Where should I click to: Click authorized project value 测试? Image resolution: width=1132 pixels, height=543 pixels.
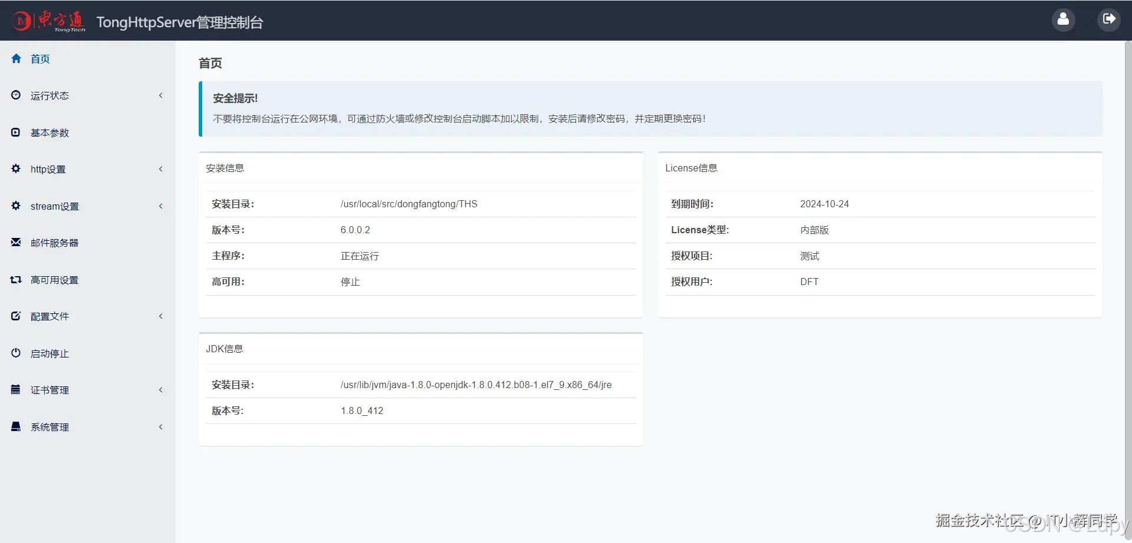pyautogui.click(x=809, y=256)
